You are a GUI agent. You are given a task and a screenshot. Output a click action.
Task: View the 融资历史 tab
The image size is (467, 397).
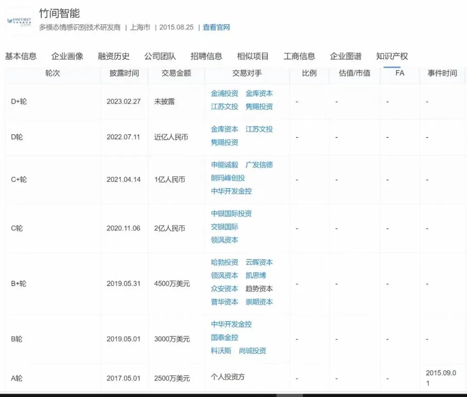[113, 56]
